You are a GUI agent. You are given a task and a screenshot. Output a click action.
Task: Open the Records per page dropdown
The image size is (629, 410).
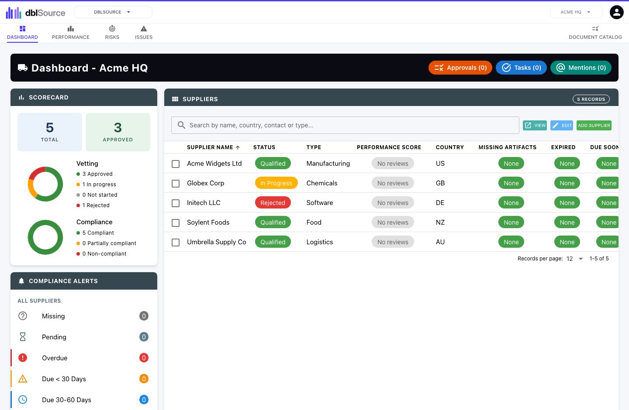(574, 259)
